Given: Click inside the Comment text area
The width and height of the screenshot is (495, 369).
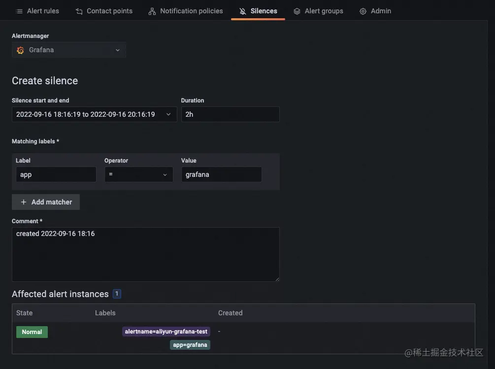Looking at the screenshot, I should [145, 254].
